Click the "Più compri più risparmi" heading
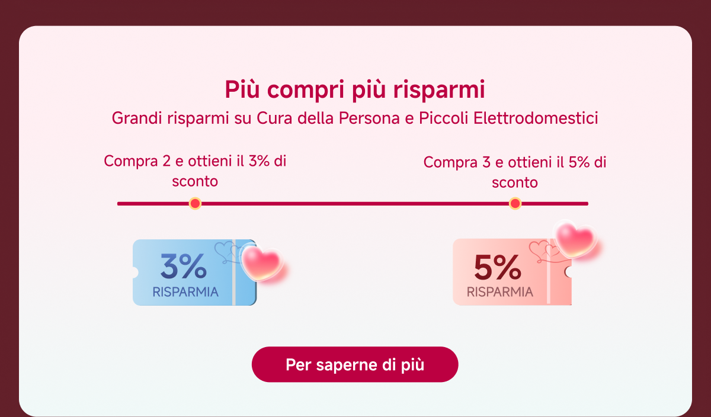The image size is (711, 417). click(355, 90)
